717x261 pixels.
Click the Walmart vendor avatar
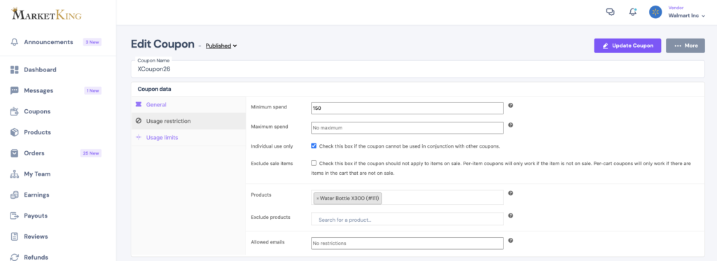[x=655, y=13]
